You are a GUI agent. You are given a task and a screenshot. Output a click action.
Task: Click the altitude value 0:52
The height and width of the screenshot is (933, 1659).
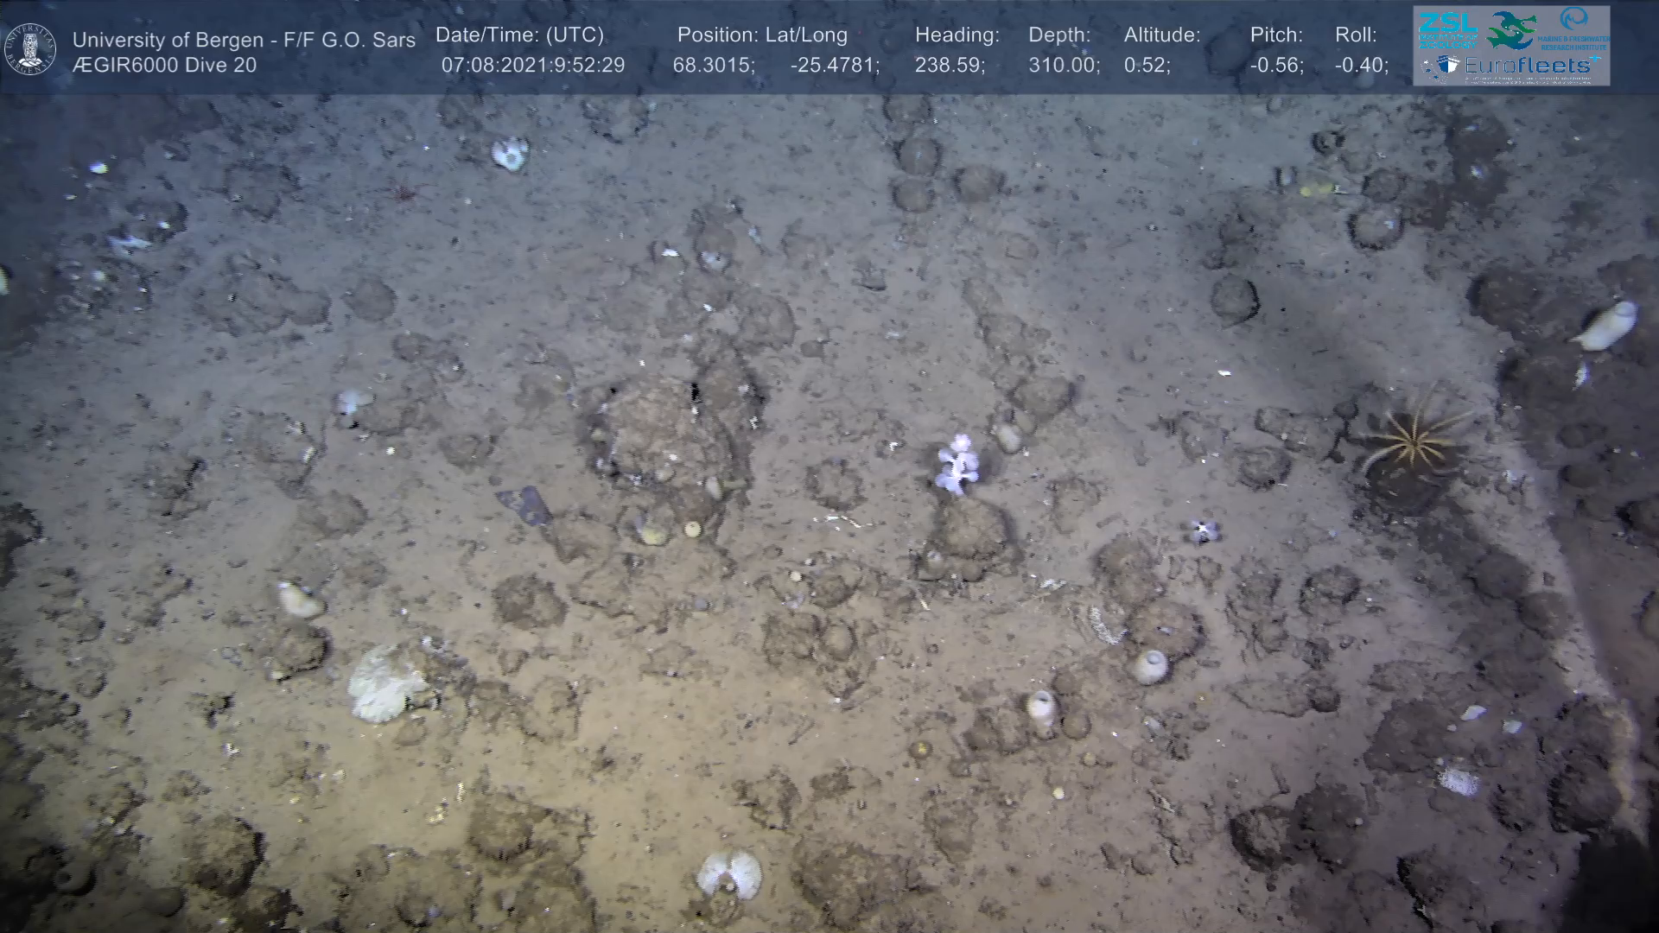1147,66
